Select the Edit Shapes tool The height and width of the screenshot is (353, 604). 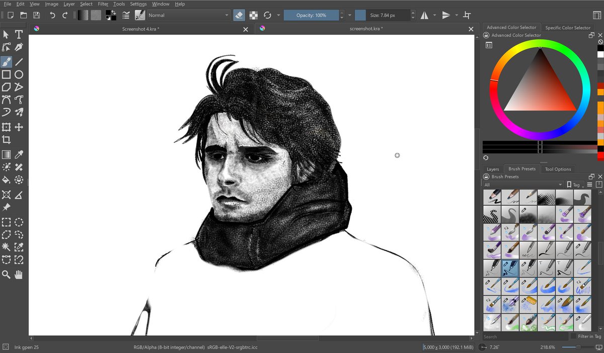pos(6,47)
